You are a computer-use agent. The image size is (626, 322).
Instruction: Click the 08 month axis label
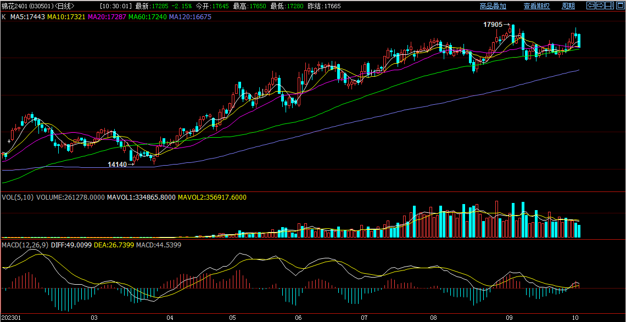(434, 318)
